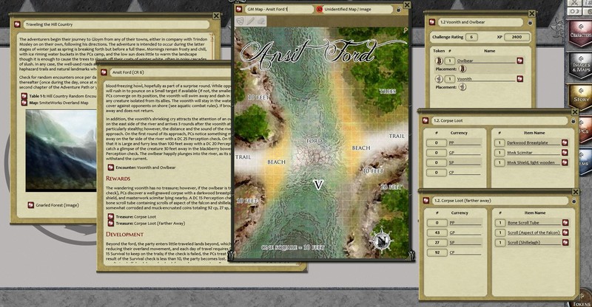Screen dimensions: 592x307
Task: Click Unidentified Map / Image name field
Action: click(x=359, y=9)
